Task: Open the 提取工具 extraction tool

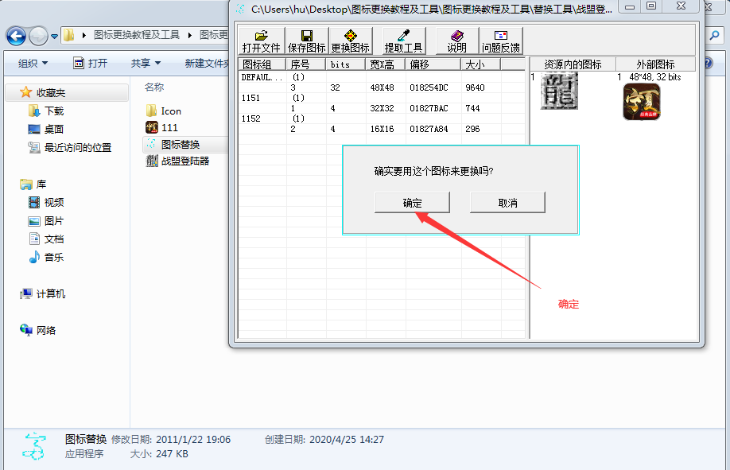Action: click(x=403, y=41)
